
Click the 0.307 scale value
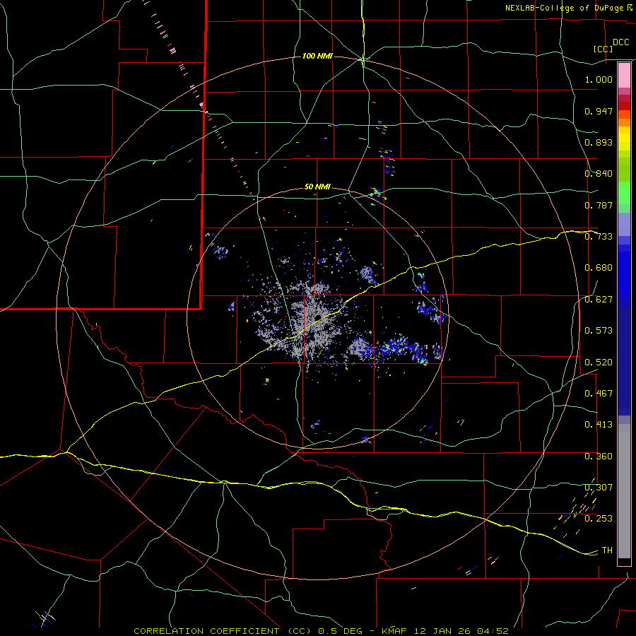click(599, 488)
